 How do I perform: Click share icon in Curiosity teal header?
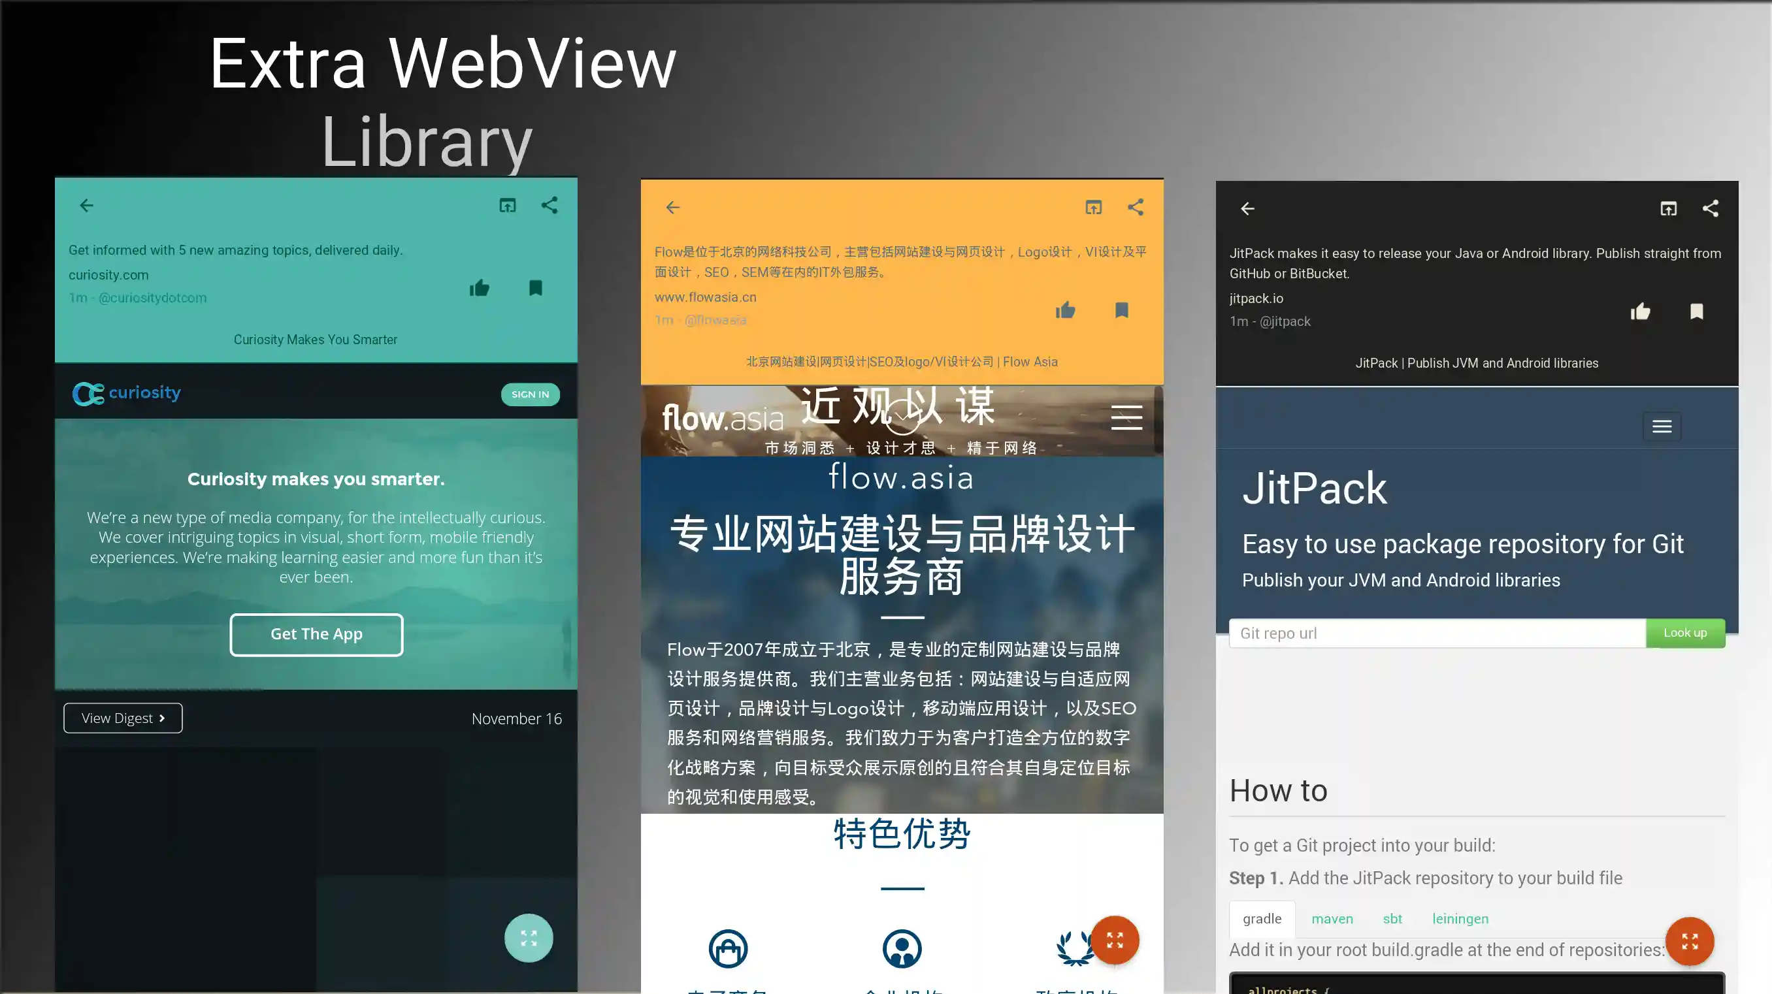click(549, 206)
